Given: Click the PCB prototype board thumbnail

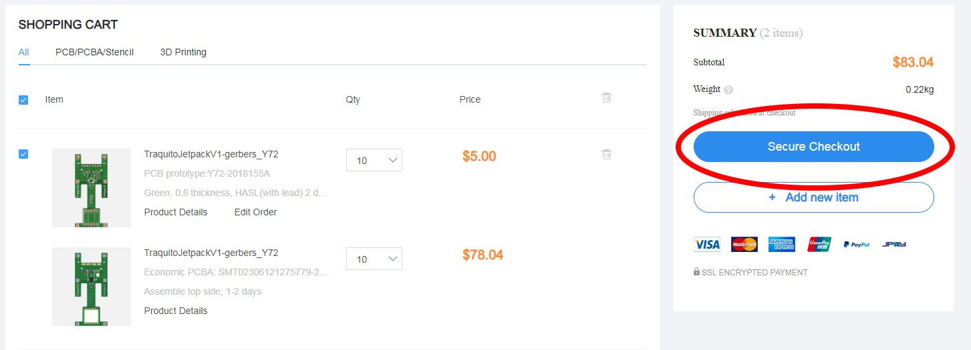Looking at the screenshot, I should coord(92,188).
